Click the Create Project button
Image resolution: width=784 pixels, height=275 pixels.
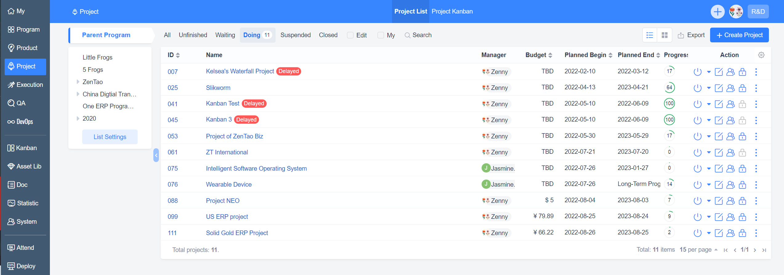pyautogui.click(x=739, y=35)
